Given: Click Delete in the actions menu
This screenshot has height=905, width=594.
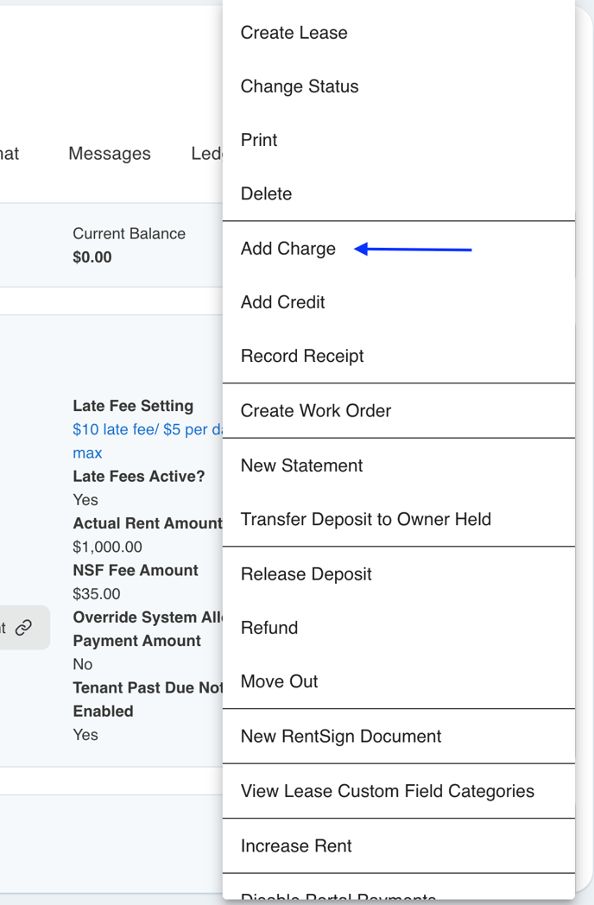Looking at the screenshot, I should [x=266, y=194].
